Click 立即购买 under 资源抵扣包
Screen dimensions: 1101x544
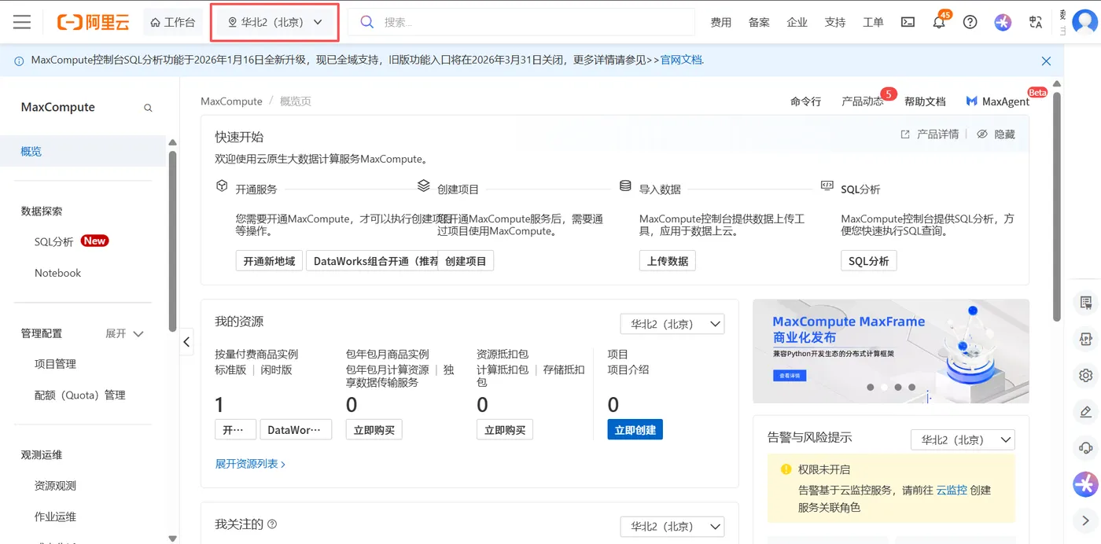pyautogui.click(x=505, y=430)
